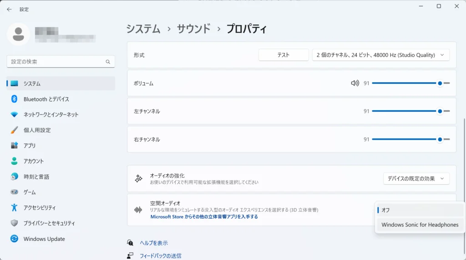This screenshot has height=260, width=466.
Task: Click the Bluetooth とデバイス icon in the sidebar
Action: pos(14,99)
